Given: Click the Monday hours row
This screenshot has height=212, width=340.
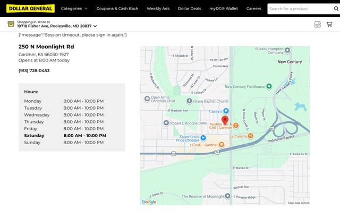Looking at the screenshot, I should click(64, 101).
